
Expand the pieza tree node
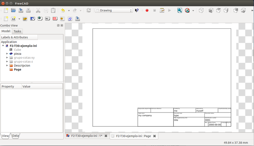[7, 54]
